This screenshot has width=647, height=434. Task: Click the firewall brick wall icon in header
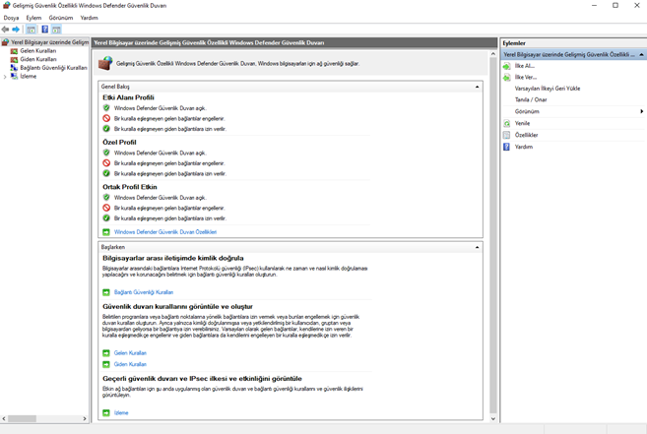pyautogui.click(x=105, y=64)
